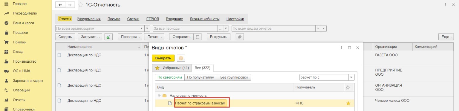Go to Продажи section
This screenshot has width=459, height=111.
tap(20, 33)
